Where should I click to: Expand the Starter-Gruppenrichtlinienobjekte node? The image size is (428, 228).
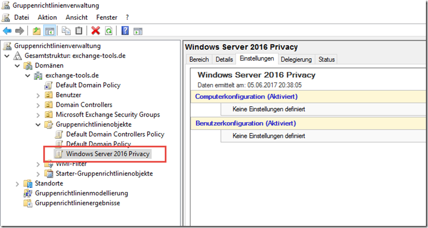click(x=38, y=174)
